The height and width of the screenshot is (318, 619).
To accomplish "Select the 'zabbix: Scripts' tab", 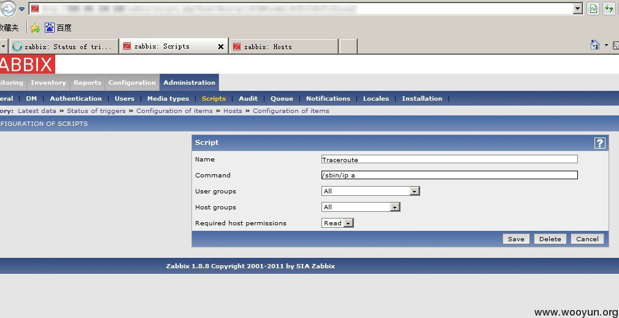I will pyautogui.click(x=174, y=46).
